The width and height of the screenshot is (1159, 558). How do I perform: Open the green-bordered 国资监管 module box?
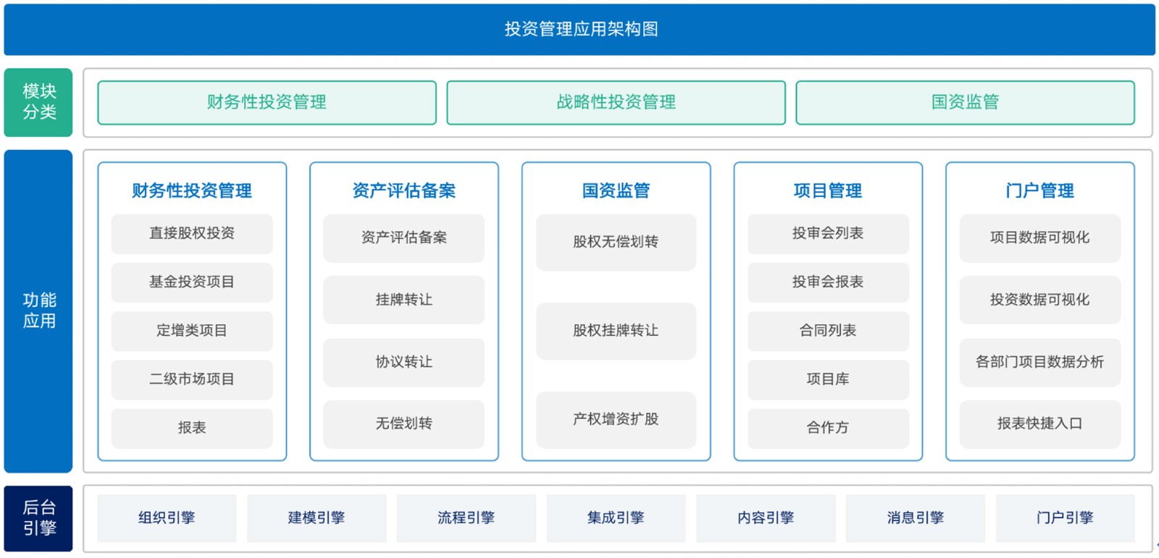tap(965, 103)
